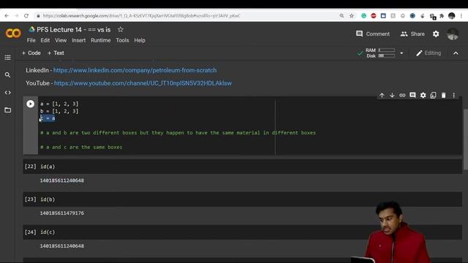Image resolution: width=468 pixels, height=263 pixels.
Task: Open the code snippets sidebar icon
Action: click(8, 93)
